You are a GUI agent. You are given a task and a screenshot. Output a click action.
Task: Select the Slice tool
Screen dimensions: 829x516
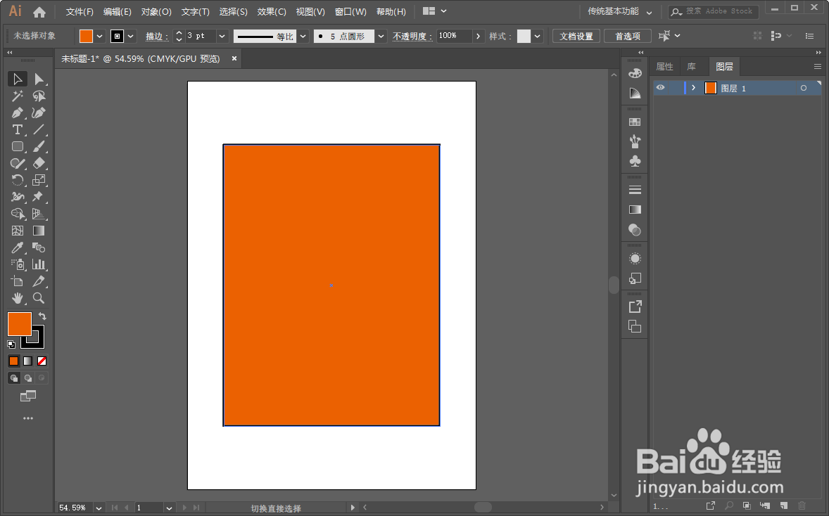(x=39, y=281)
